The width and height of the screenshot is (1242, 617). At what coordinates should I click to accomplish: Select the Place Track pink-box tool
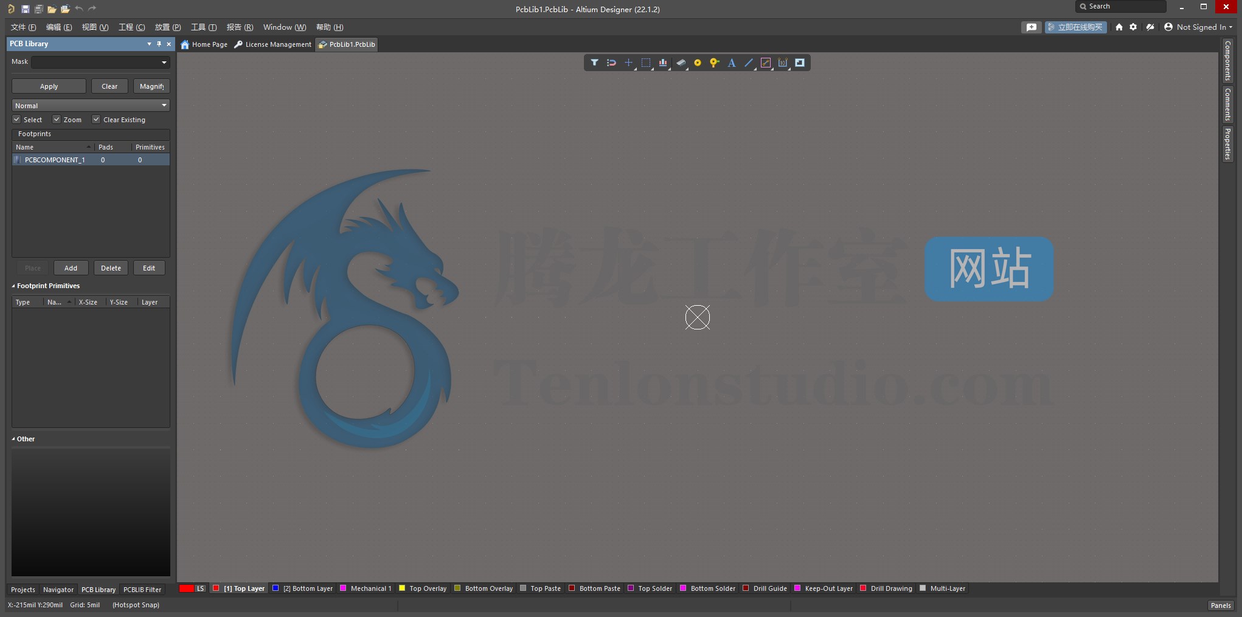(766, 63)
